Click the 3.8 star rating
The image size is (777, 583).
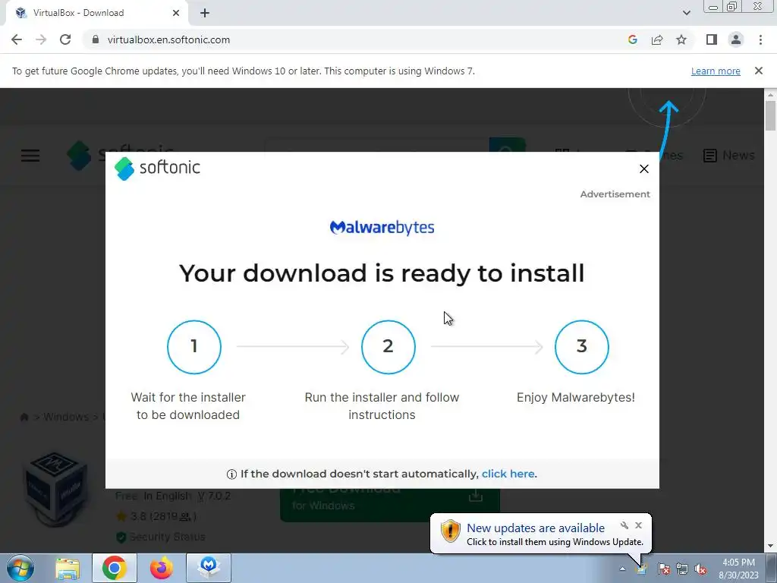[156, 516]
